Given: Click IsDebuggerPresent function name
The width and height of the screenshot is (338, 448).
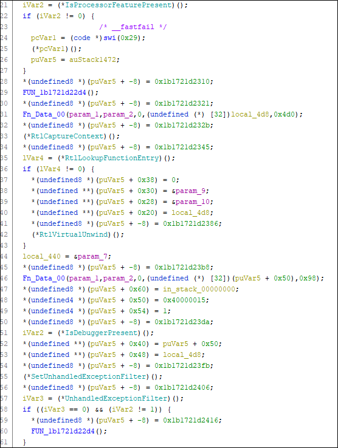Looking at the screenshot, I should [x=101, y=333].
